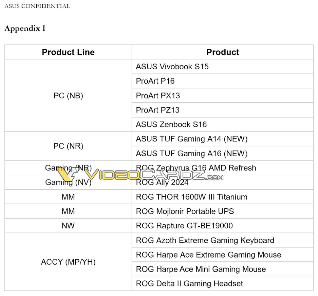Click the "ASUS Vivobook S15" cell
This screenshot has height=296, width=318.
[172, 67]
